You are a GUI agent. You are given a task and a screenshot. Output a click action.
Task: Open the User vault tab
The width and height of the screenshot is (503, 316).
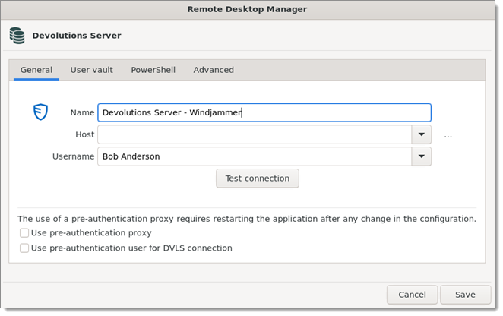point(91,70)
